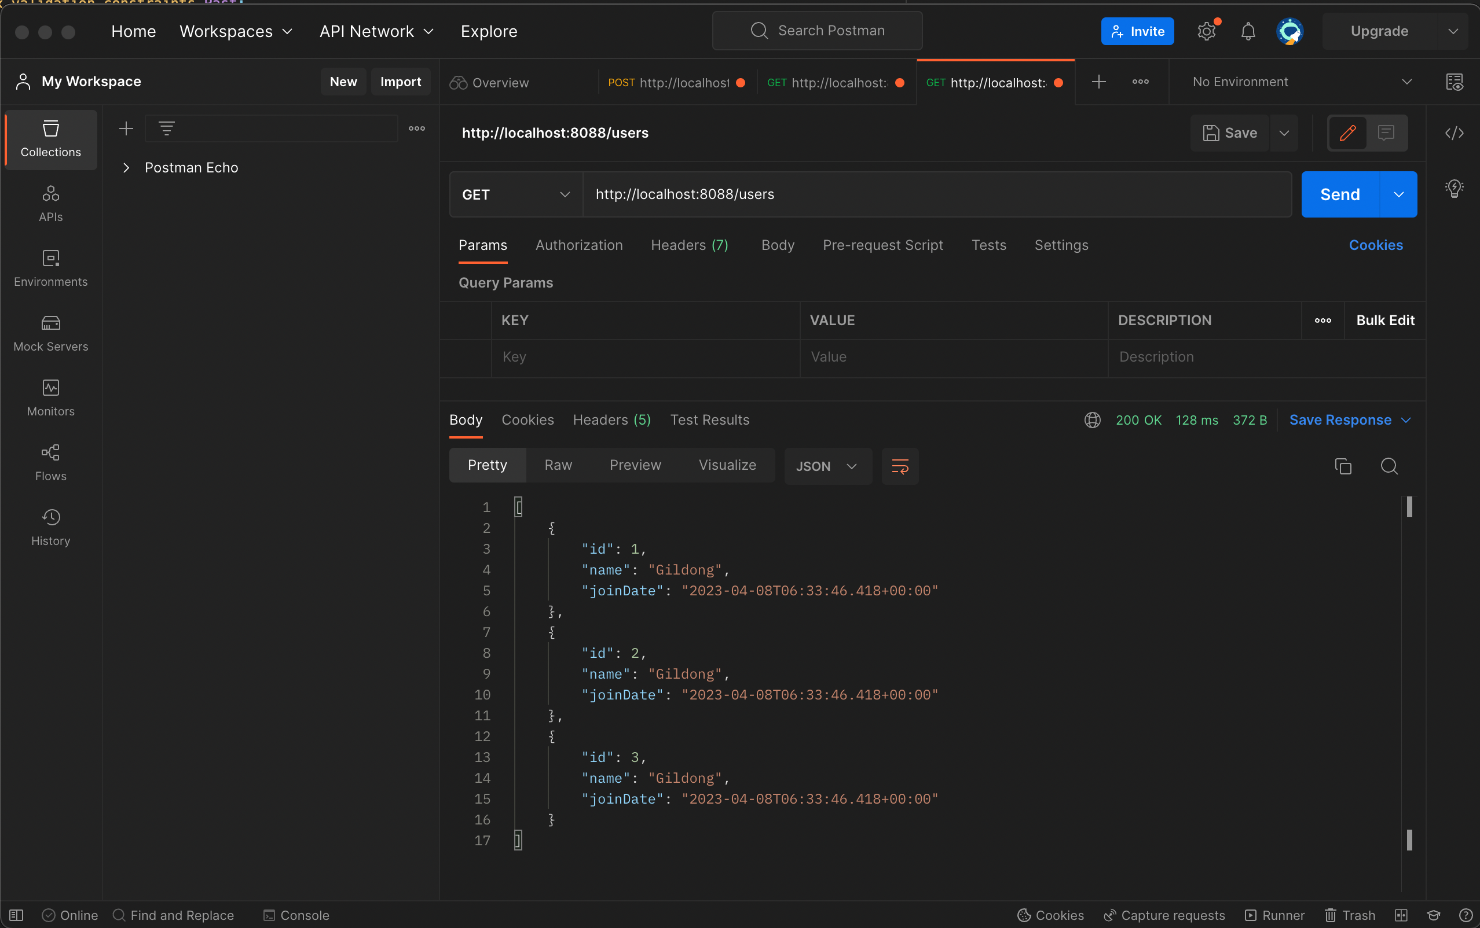1480x928 pixels.
Task: Open the Collections sidebar panel
Action: tap(50, 139)
